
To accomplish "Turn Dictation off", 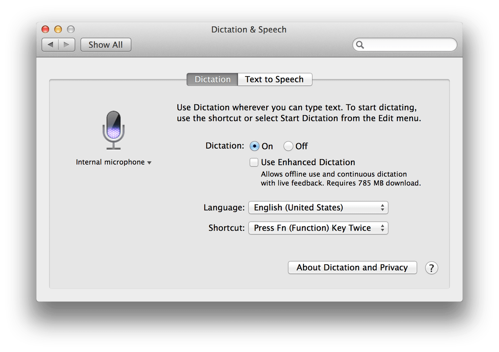I will [288, 146].
